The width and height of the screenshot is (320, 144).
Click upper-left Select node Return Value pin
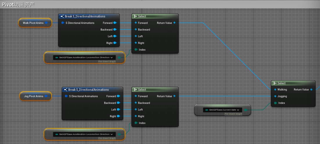(x=174, y=23)
